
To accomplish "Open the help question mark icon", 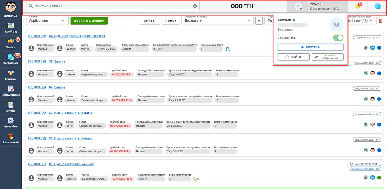I will point(377,6).
